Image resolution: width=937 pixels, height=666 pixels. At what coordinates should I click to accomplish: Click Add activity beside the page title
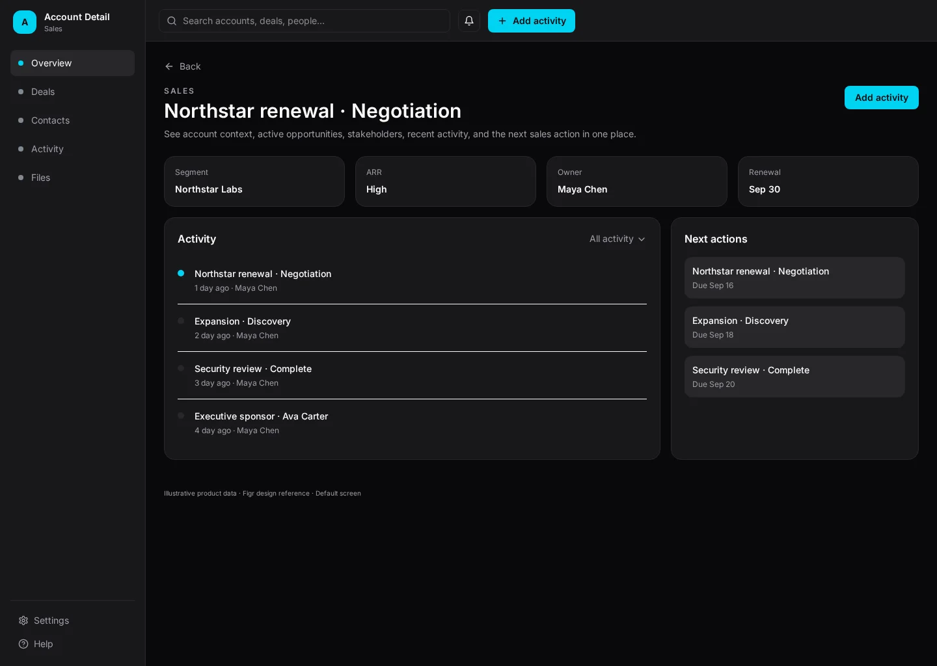pyautogui.click(x=882, y=98)
